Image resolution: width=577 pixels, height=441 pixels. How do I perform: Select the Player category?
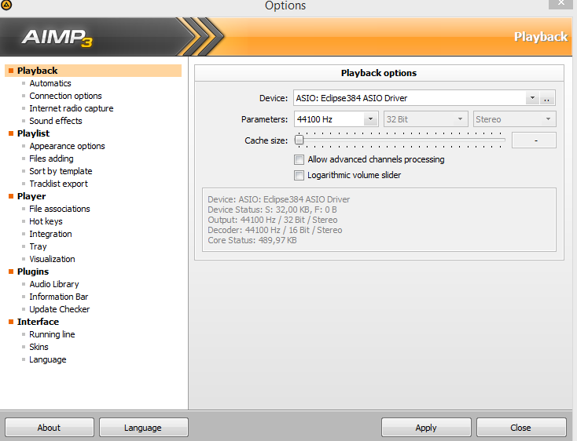(x=31, y=196)
